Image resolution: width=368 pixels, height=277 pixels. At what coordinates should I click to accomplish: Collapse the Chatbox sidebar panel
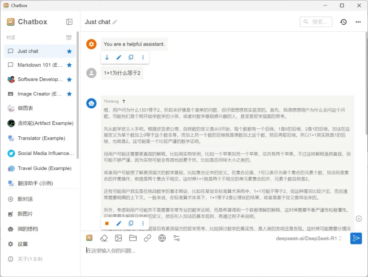tap(69, 22)
